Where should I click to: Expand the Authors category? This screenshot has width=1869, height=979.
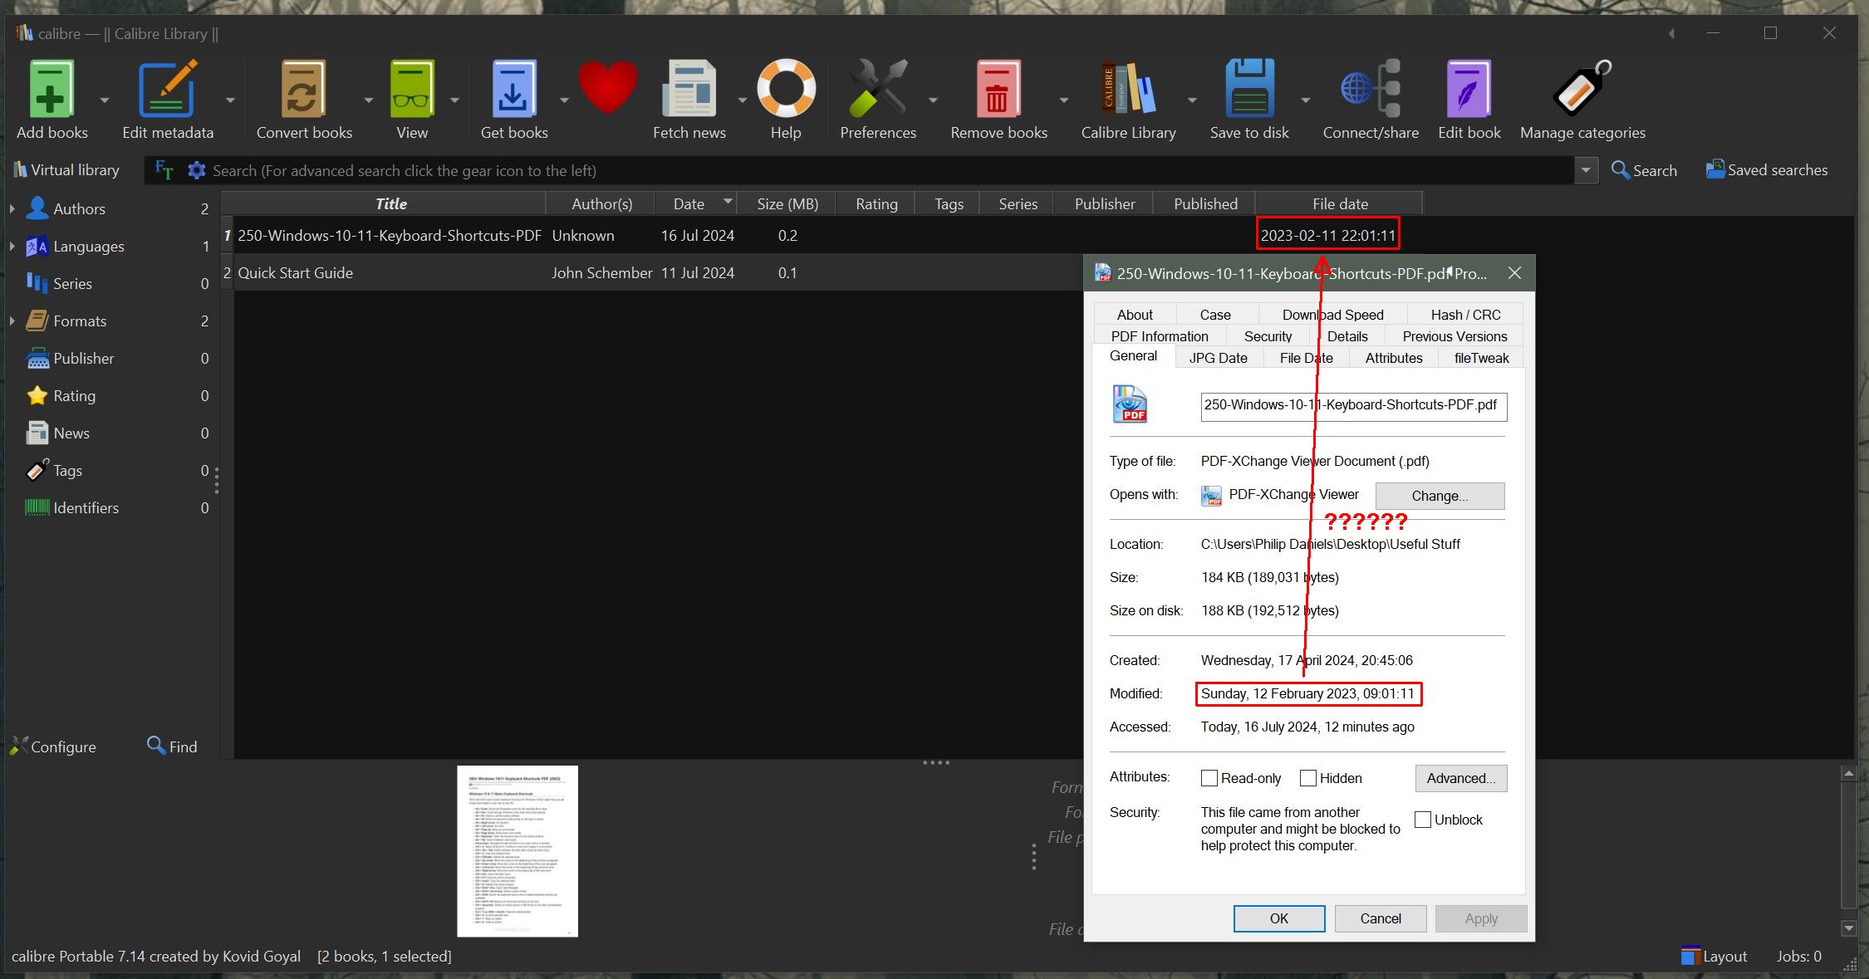[x=12, y=209]
